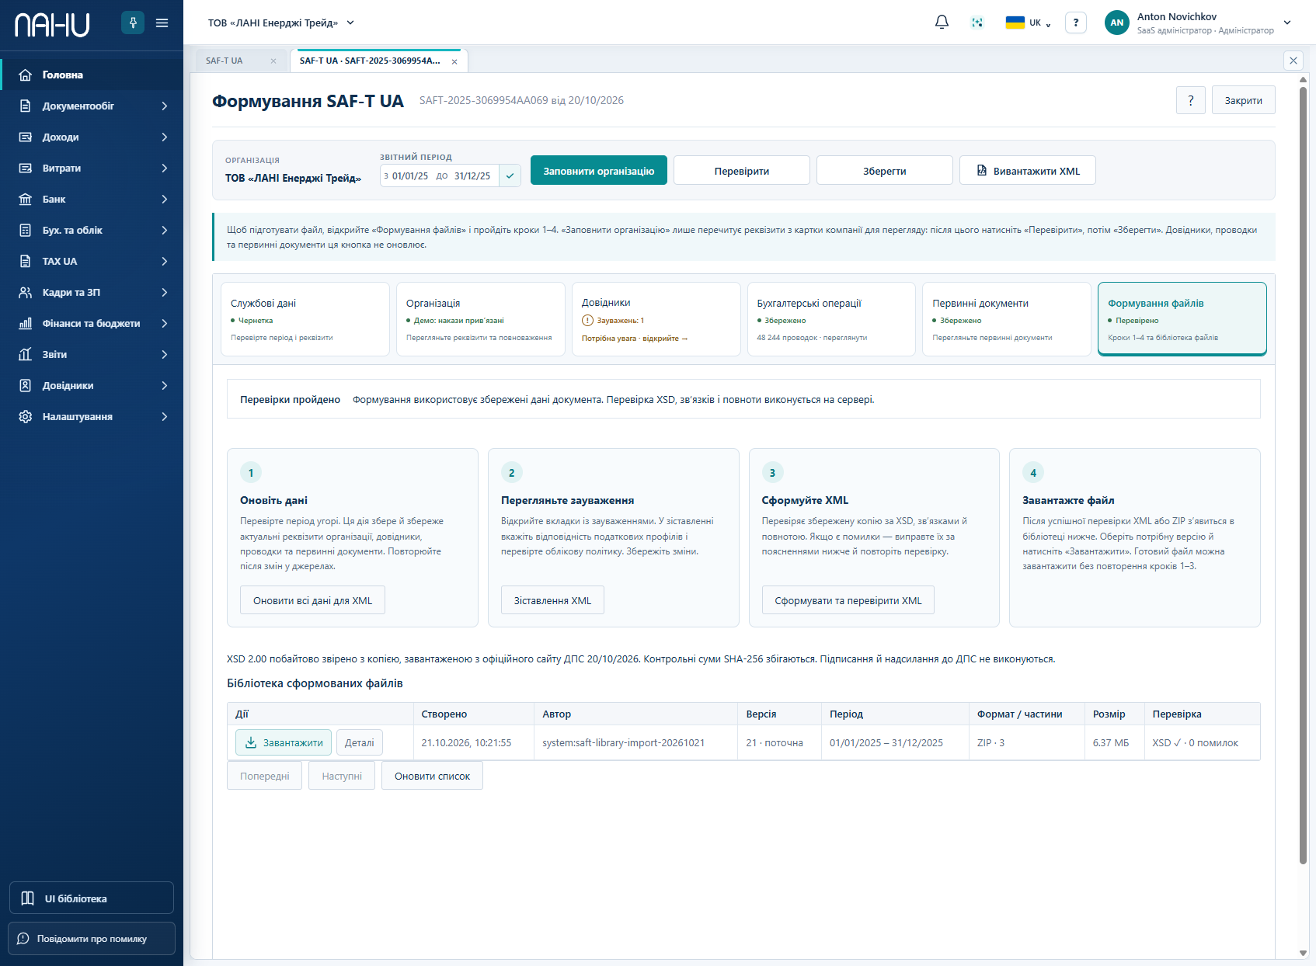1316x966 pixels.
Task: Click Заповнити організацію button
Action: (x=599, y=170)
